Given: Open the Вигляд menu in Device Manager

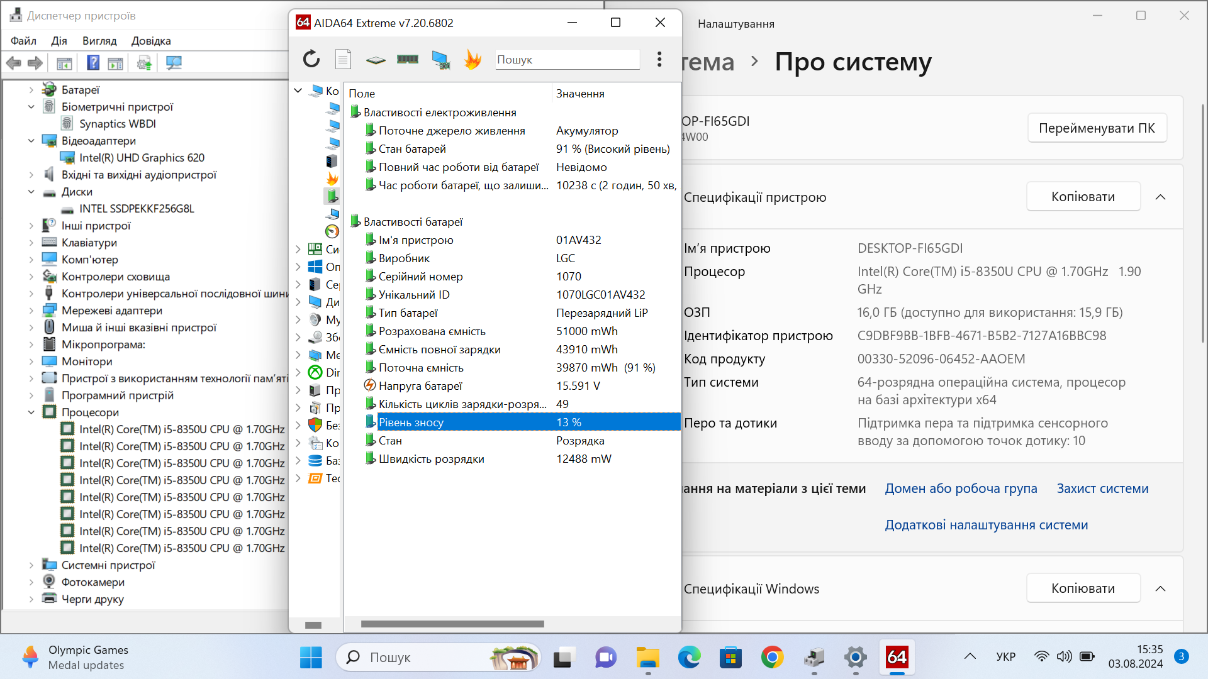Looking at the screenshot, I should pyautogui.click(x=99, y=41).
